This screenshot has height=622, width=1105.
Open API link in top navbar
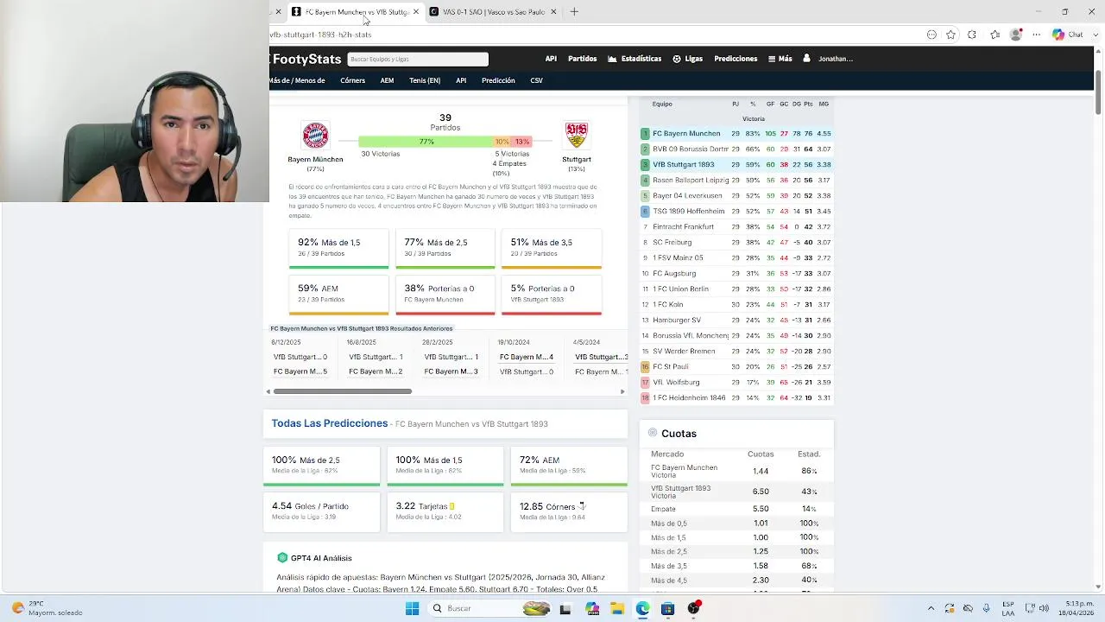551,59
